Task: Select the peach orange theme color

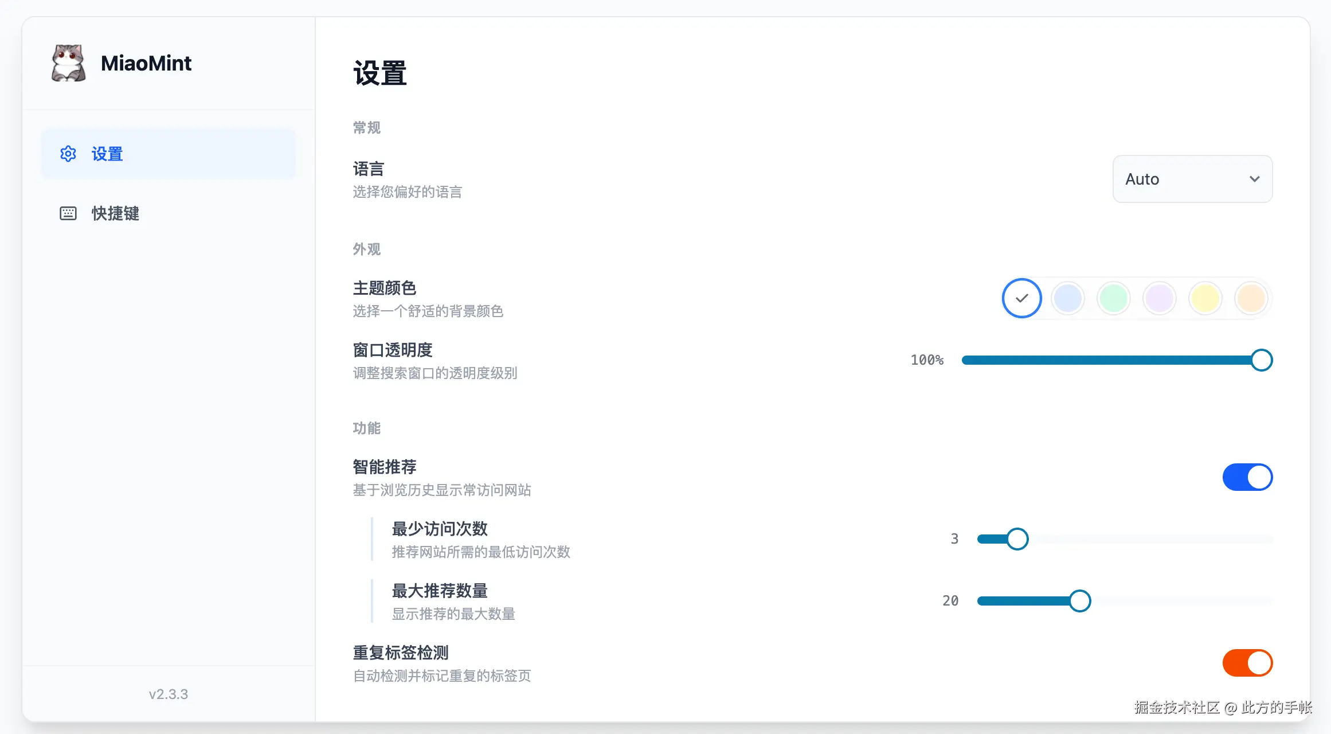Action: [x=1251, y=298]
